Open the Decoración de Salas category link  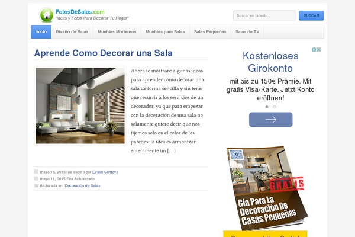coord(82,185)
